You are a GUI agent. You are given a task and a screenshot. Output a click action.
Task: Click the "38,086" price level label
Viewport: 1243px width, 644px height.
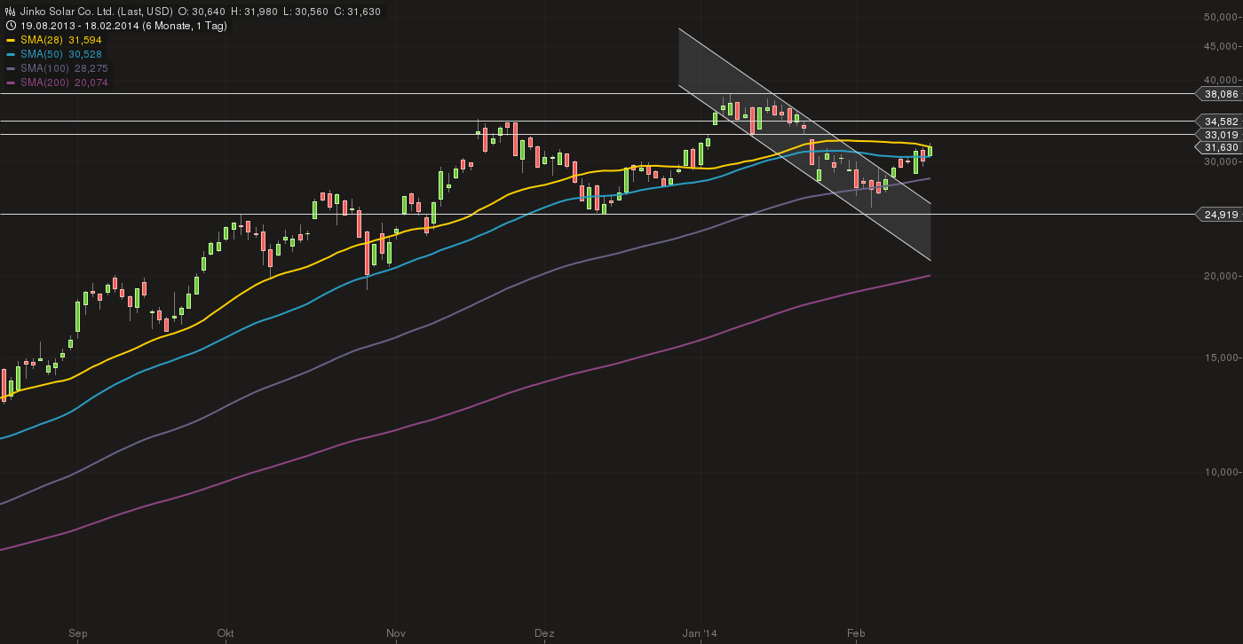(x=1221, y=93)
